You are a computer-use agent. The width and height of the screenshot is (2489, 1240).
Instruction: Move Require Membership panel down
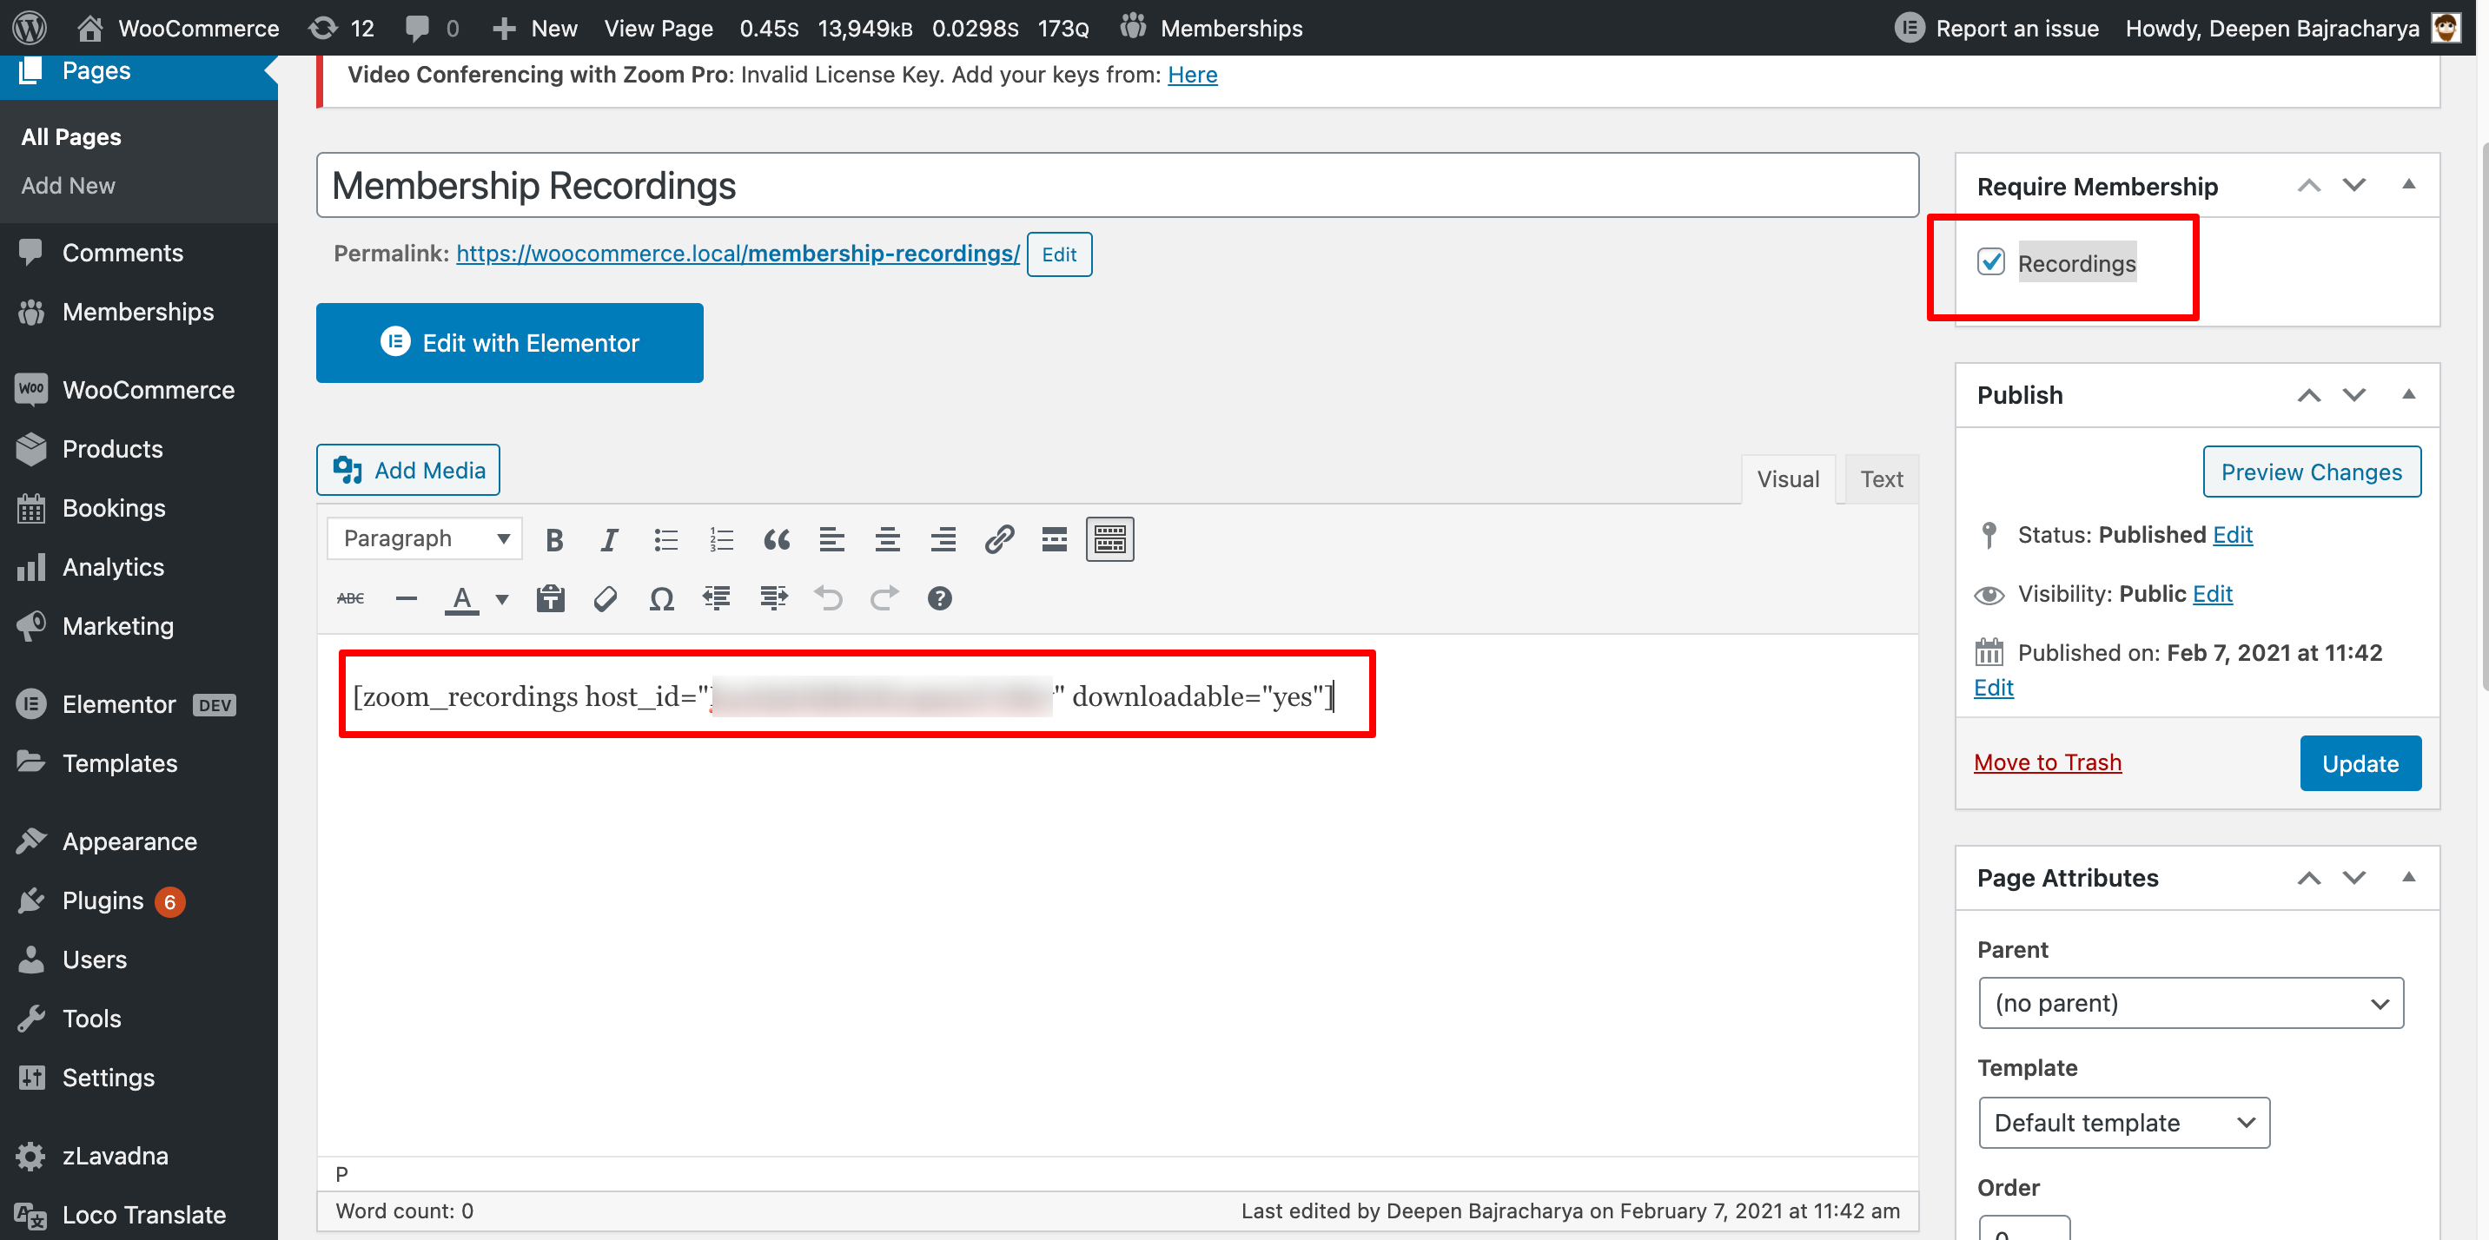tap(2354, 186)
